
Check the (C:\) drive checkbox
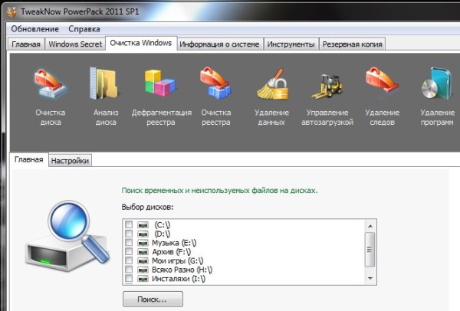pos(129,224)
